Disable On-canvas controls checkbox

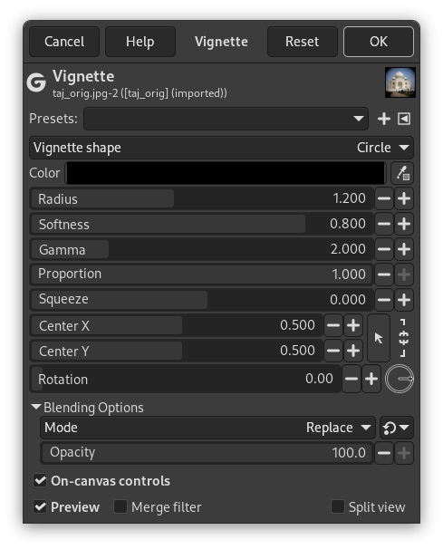point(40,480)
